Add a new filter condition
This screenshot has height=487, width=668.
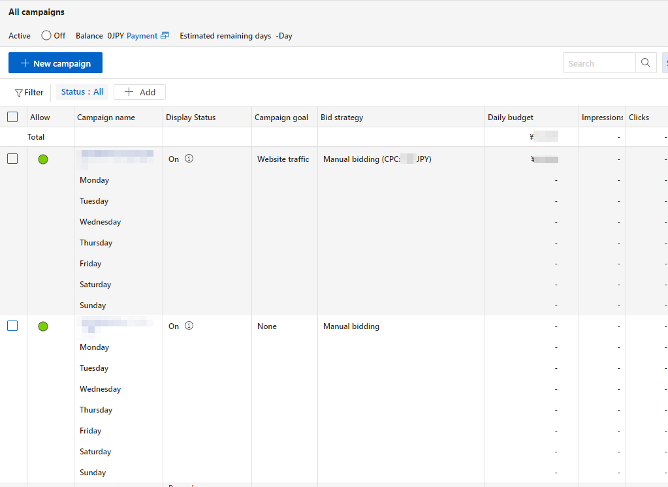tap(140, 92)
